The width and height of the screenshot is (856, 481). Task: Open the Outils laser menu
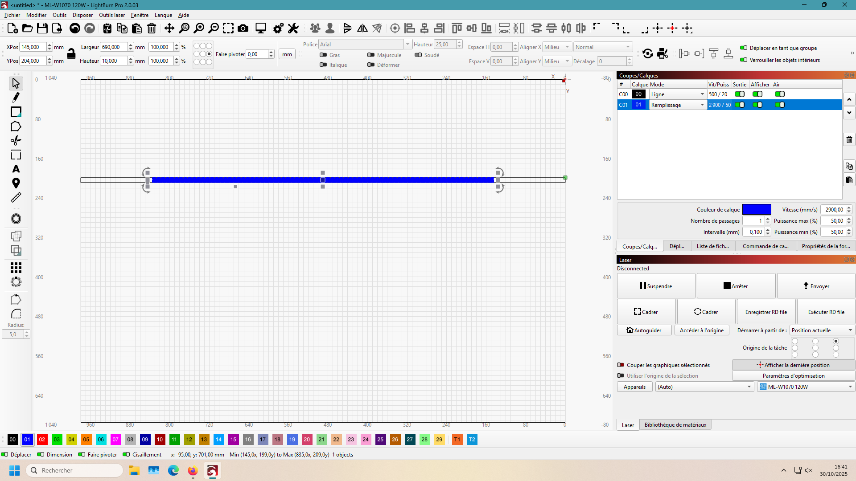pos(112,15)
